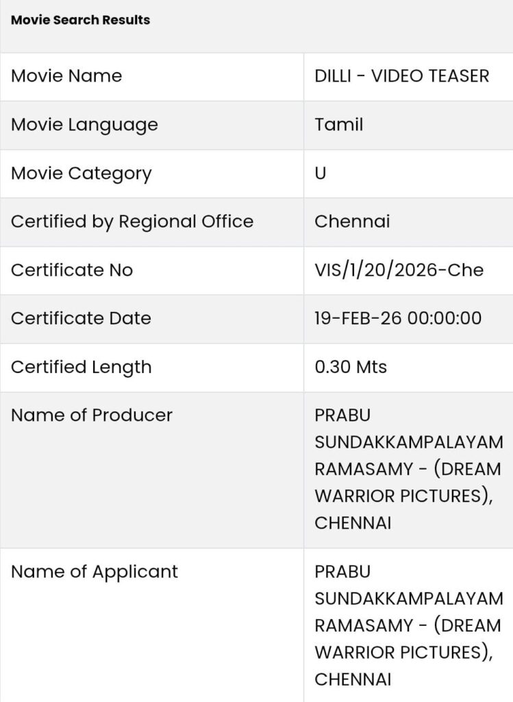Select the 'Chennai' regional office value

click(x=352, y=221)
